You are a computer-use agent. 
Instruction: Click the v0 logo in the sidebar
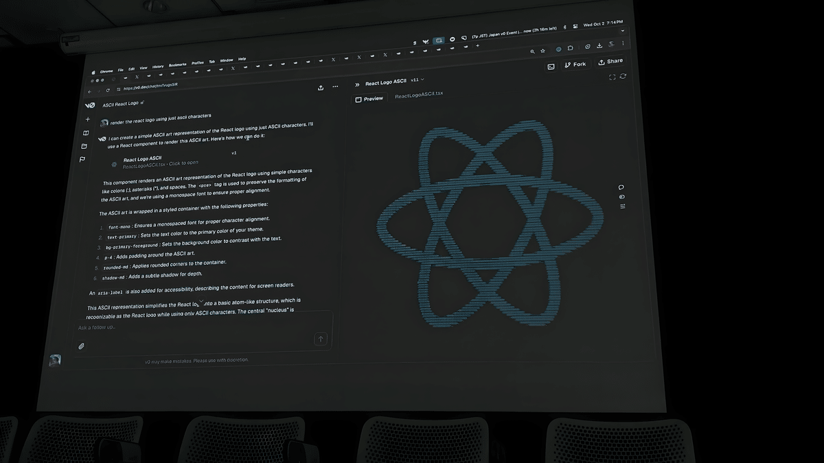(89, 105)
